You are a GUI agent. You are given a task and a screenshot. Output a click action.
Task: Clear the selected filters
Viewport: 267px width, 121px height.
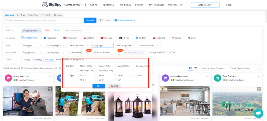[x=47, y=31]
